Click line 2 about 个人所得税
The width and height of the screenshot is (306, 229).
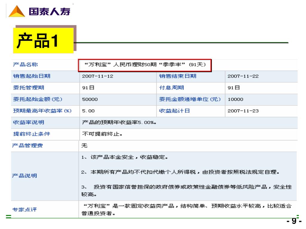point(180,172)
